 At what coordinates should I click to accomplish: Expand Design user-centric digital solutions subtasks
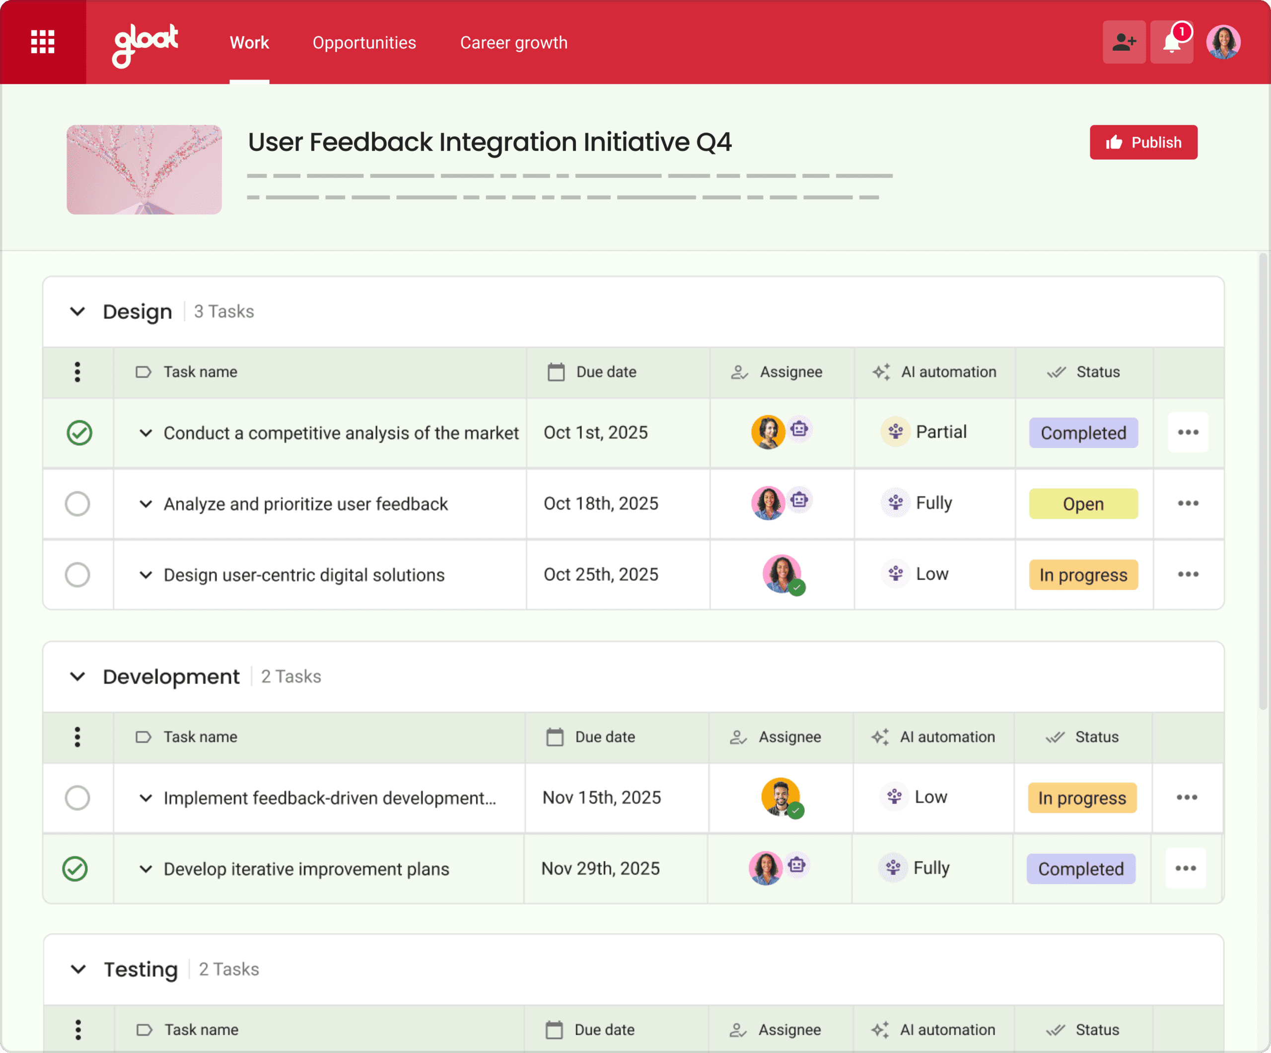(145, 575)
